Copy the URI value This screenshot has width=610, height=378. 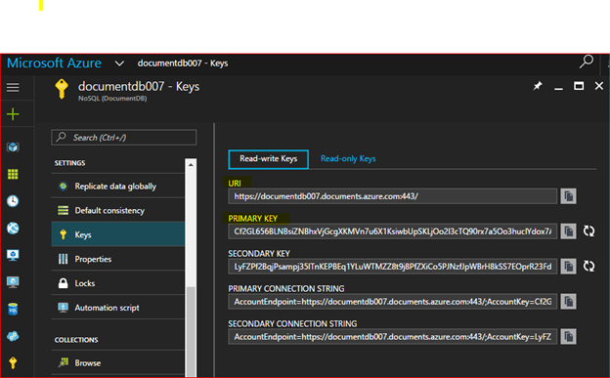568,196
